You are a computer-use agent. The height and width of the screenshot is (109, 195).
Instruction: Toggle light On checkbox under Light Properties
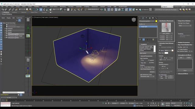pyautogui.click(x=141, y=60)
